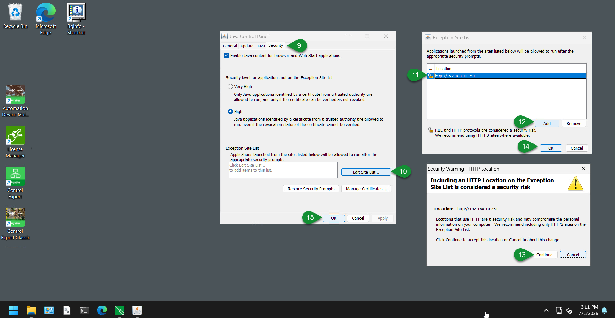The width and height of the screenshot is (615, 318).
Task: Click the Edit Site List button
Action: click(366, 172)
